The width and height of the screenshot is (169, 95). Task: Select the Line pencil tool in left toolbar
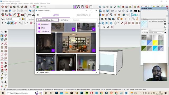click(2, 44)
